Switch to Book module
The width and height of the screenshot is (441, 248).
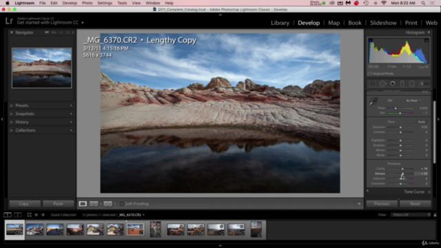coord(355,23)
